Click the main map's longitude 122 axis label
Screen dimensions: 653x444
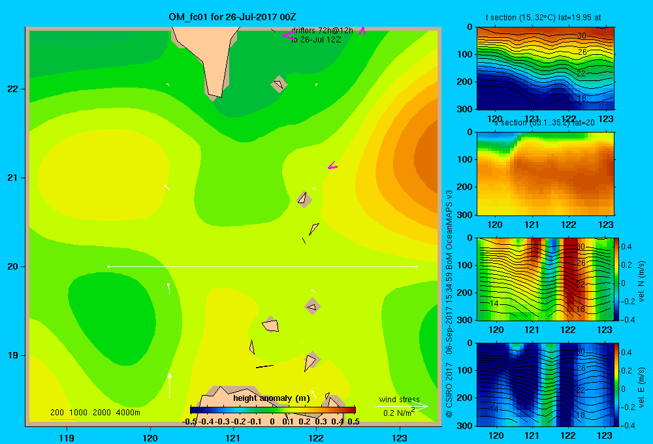(x=316, y=437)
